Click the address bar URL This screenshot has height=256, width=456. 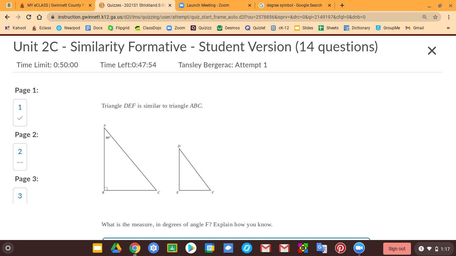pyautogui.click(x=212, y=17)
